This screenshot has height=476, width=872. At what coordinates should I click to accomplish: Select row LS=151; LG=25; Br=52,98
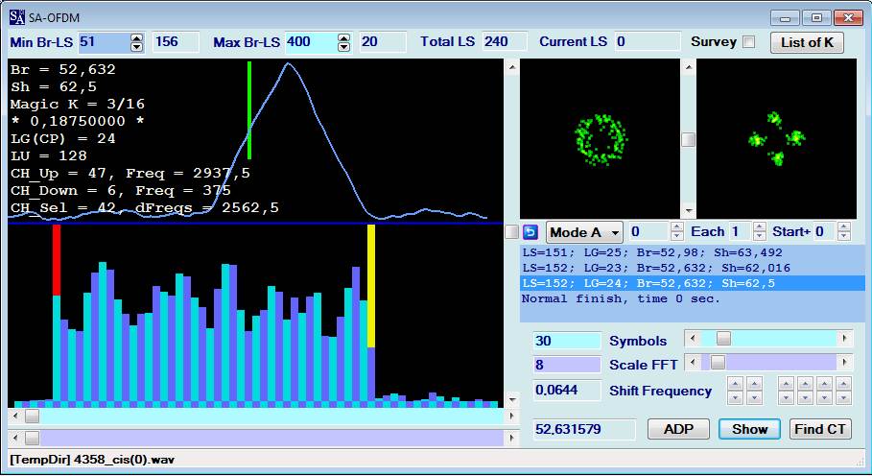point(692,252)
